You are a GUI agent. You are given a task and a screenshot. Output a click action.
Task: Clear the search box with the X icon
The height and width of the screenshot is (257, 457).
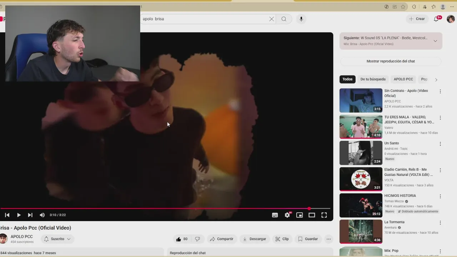(x=272, y=19)
